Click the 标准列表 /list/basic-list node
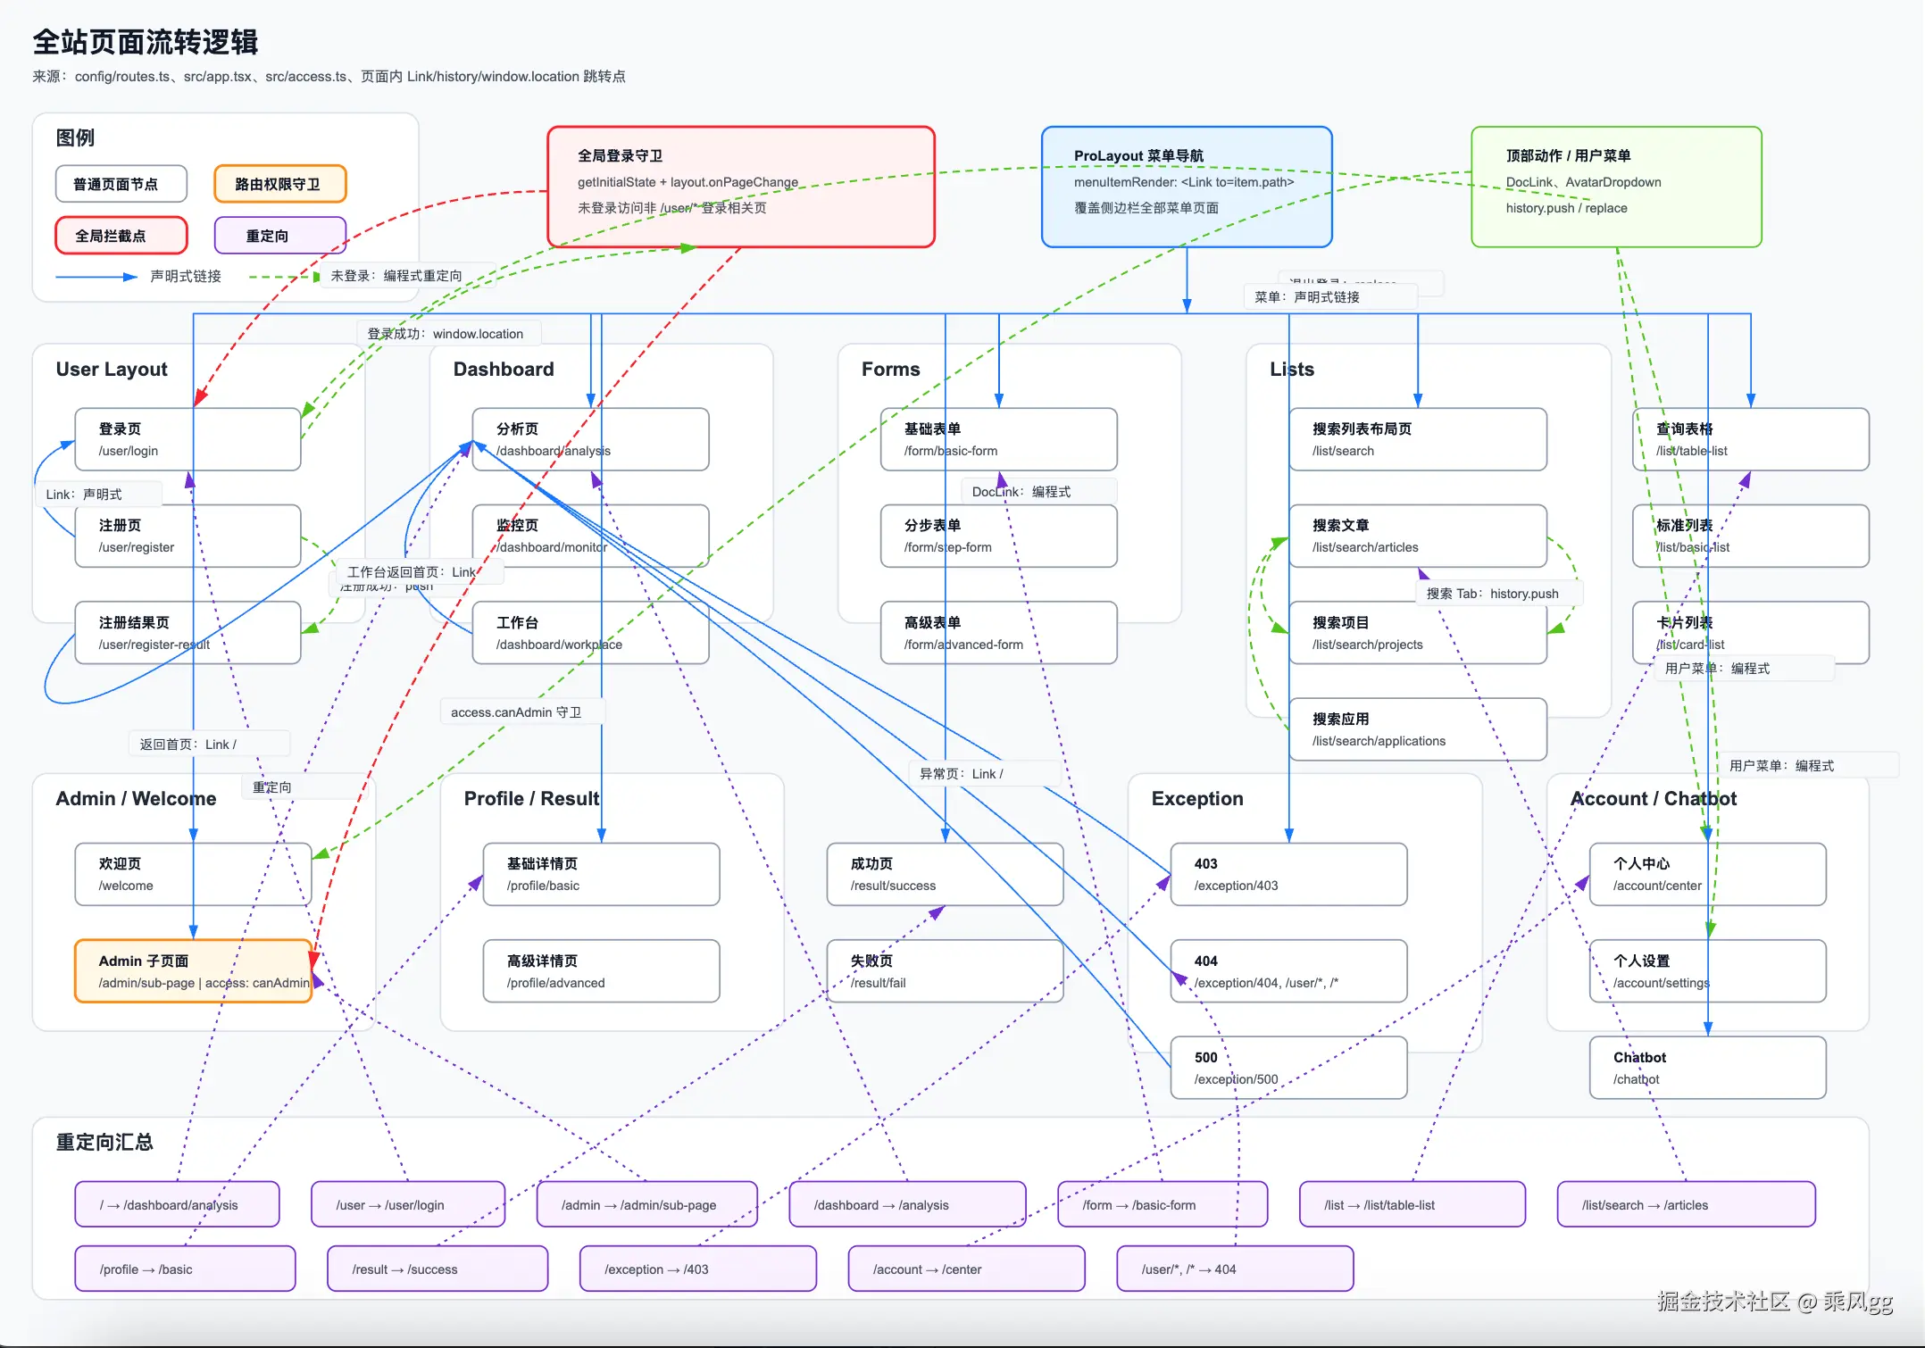The height and width of the screenshot is (1348, 1925). (x=1750, y=536)
